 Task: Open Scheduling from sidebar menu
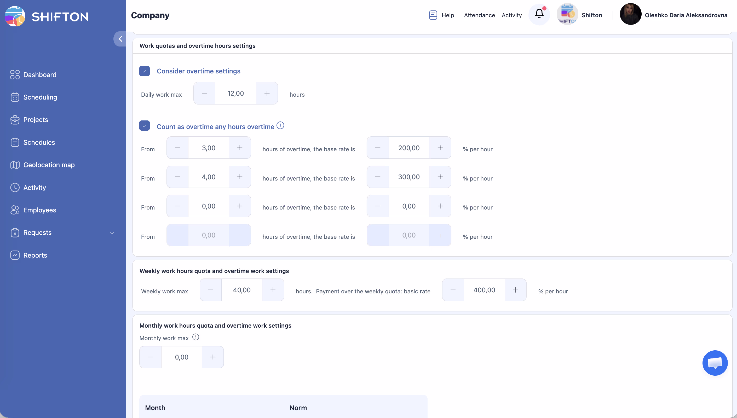click(x=40, y=97)
